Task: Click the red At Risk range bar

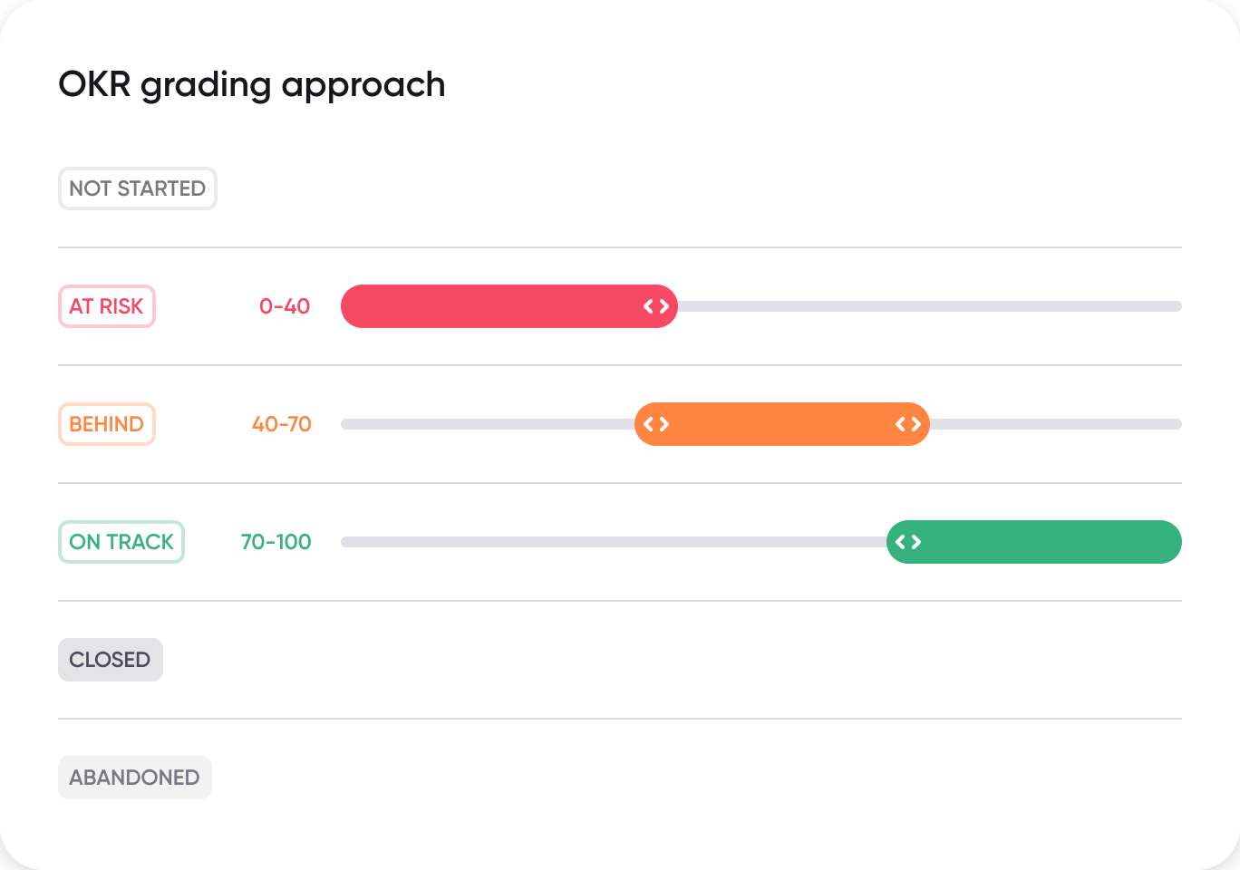Action: tap(489, 306)
